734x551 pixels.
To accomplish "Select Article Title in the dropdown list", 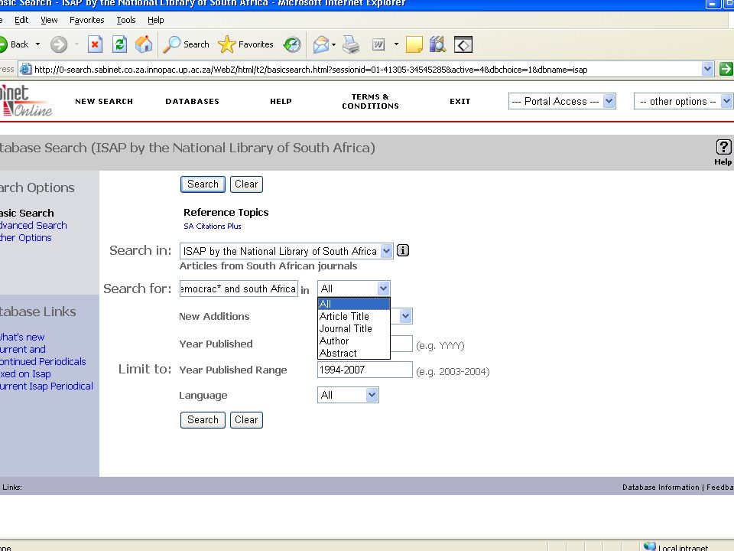I will [353, 316].
